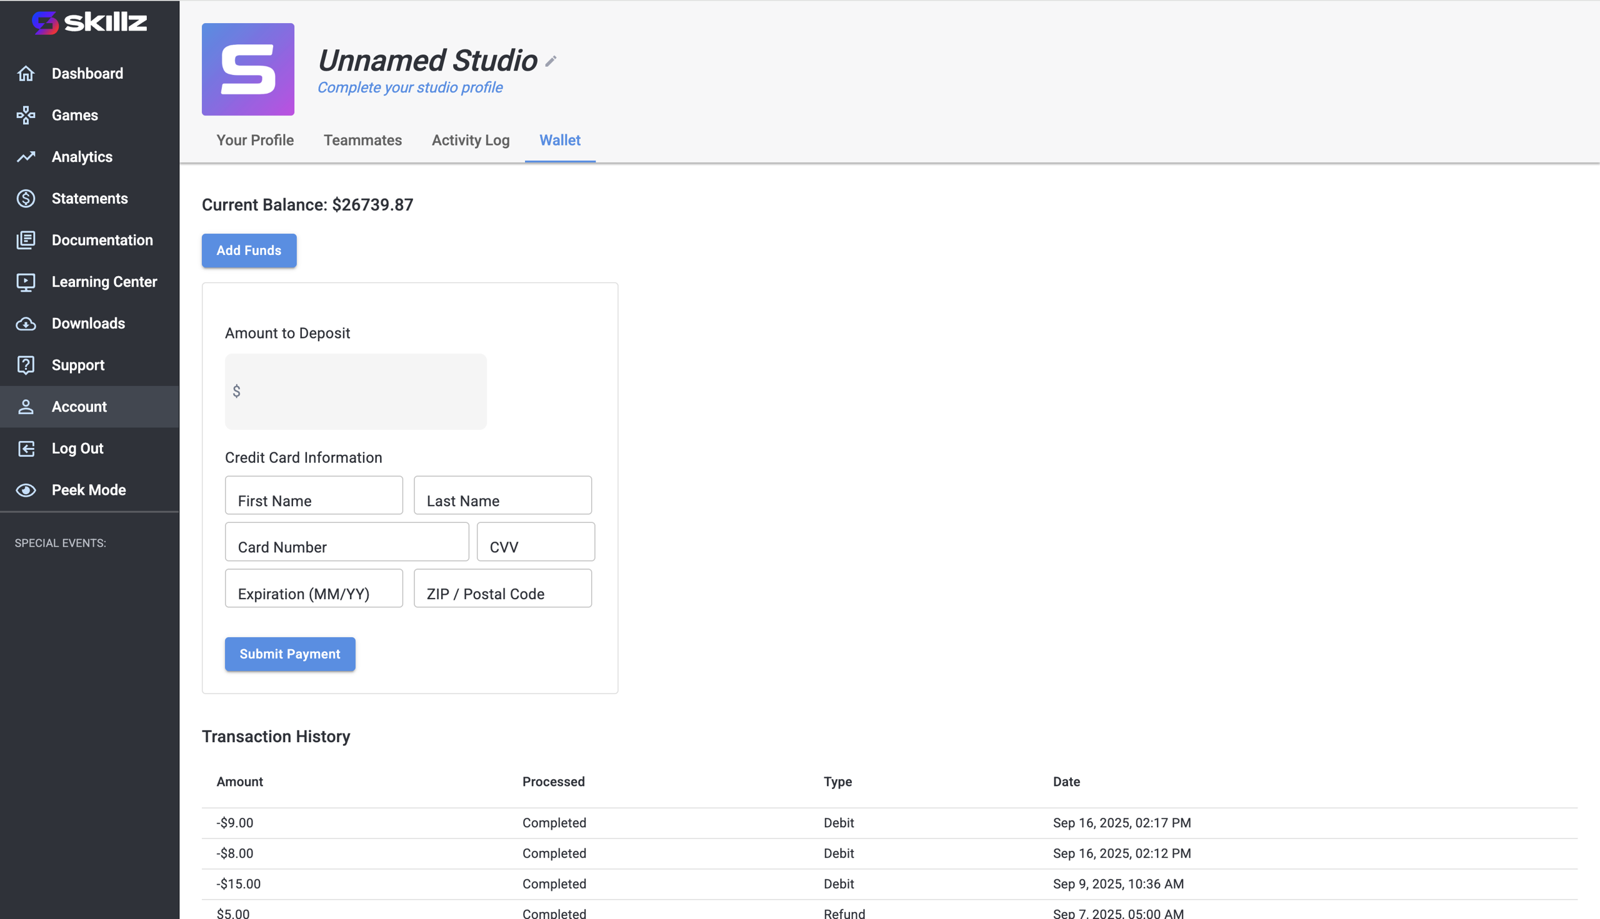Image resolution: width=1600 pixels, height=919 pixels.
Task: Open Games via the gamepad icon
Action: (x=26, y=115)
